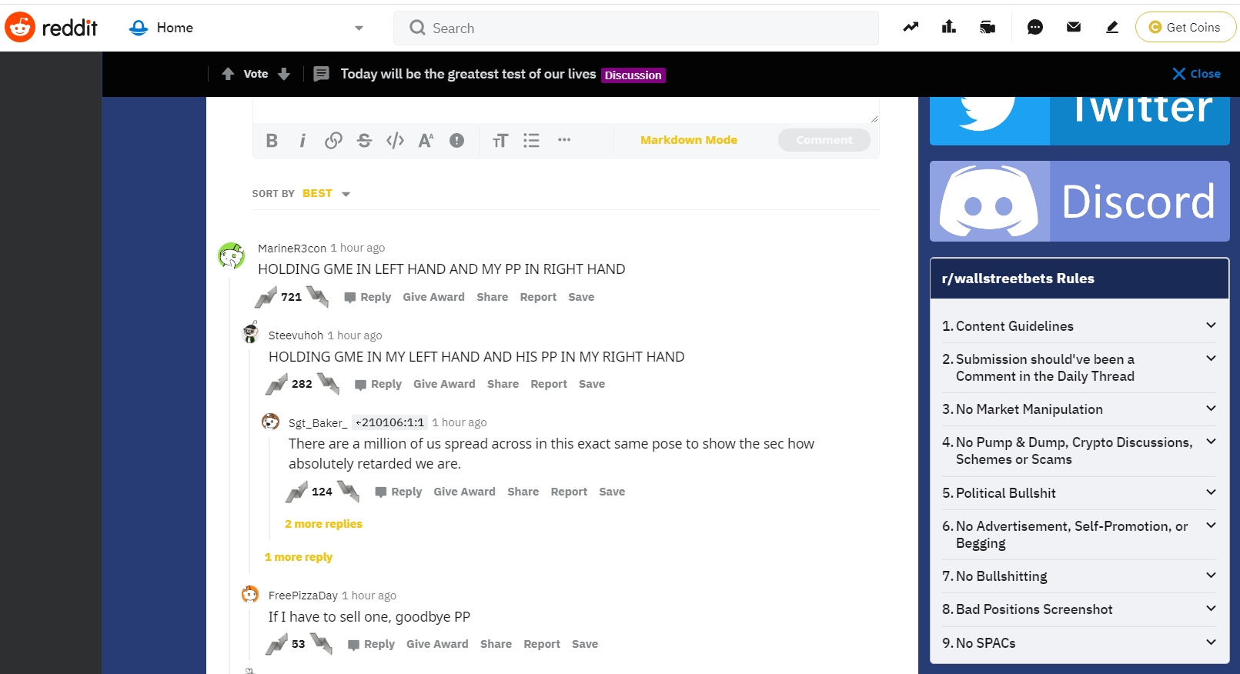
Task: Switch to Markdown Mode
Action: coord(689,140)
